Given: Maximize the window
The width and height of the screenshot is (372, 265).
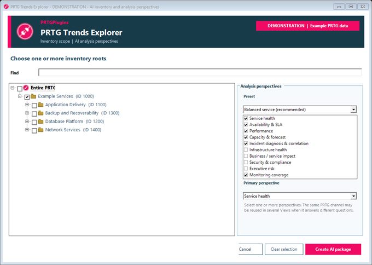Looking at the screenshot, I should [x=351, y=7].
